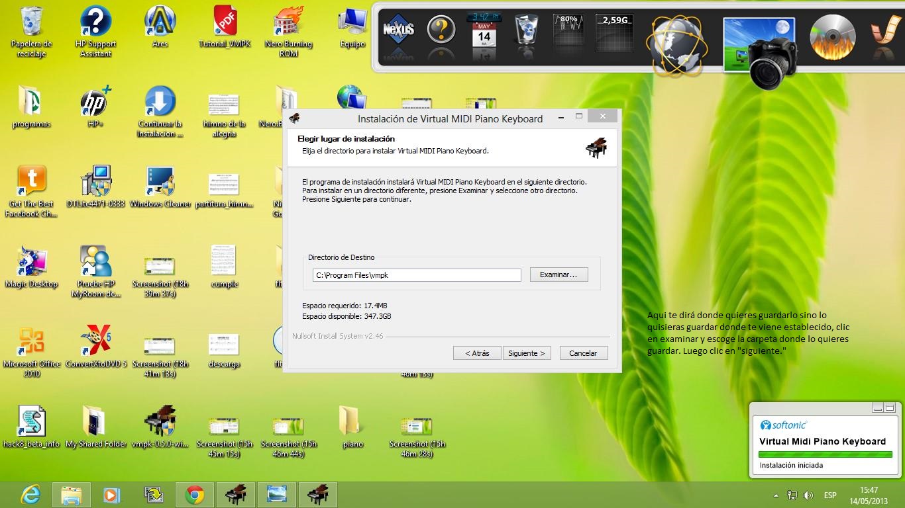Screen dimensions: 905x508
Task: Show hidden system tray icons
Action: pos(776,495)
